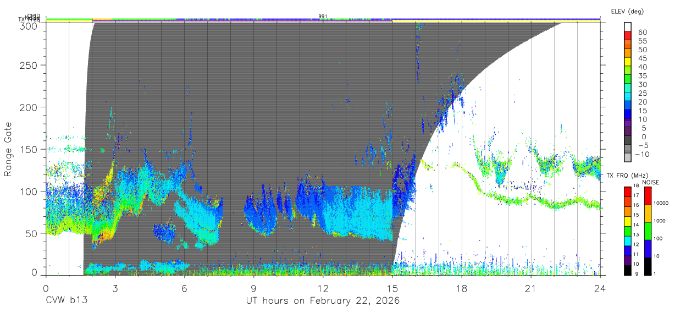The height and width of the screenshot is (312, 675).
Task: Click the '21' UT hour tick label
Action: coord(531,288)
